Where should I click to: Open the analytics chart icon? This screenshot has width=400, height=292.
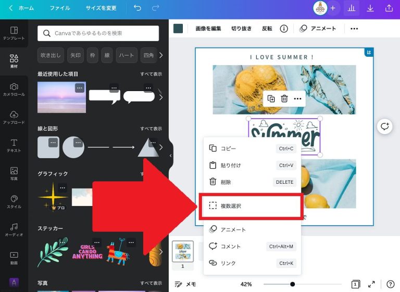tap(352, 8)
